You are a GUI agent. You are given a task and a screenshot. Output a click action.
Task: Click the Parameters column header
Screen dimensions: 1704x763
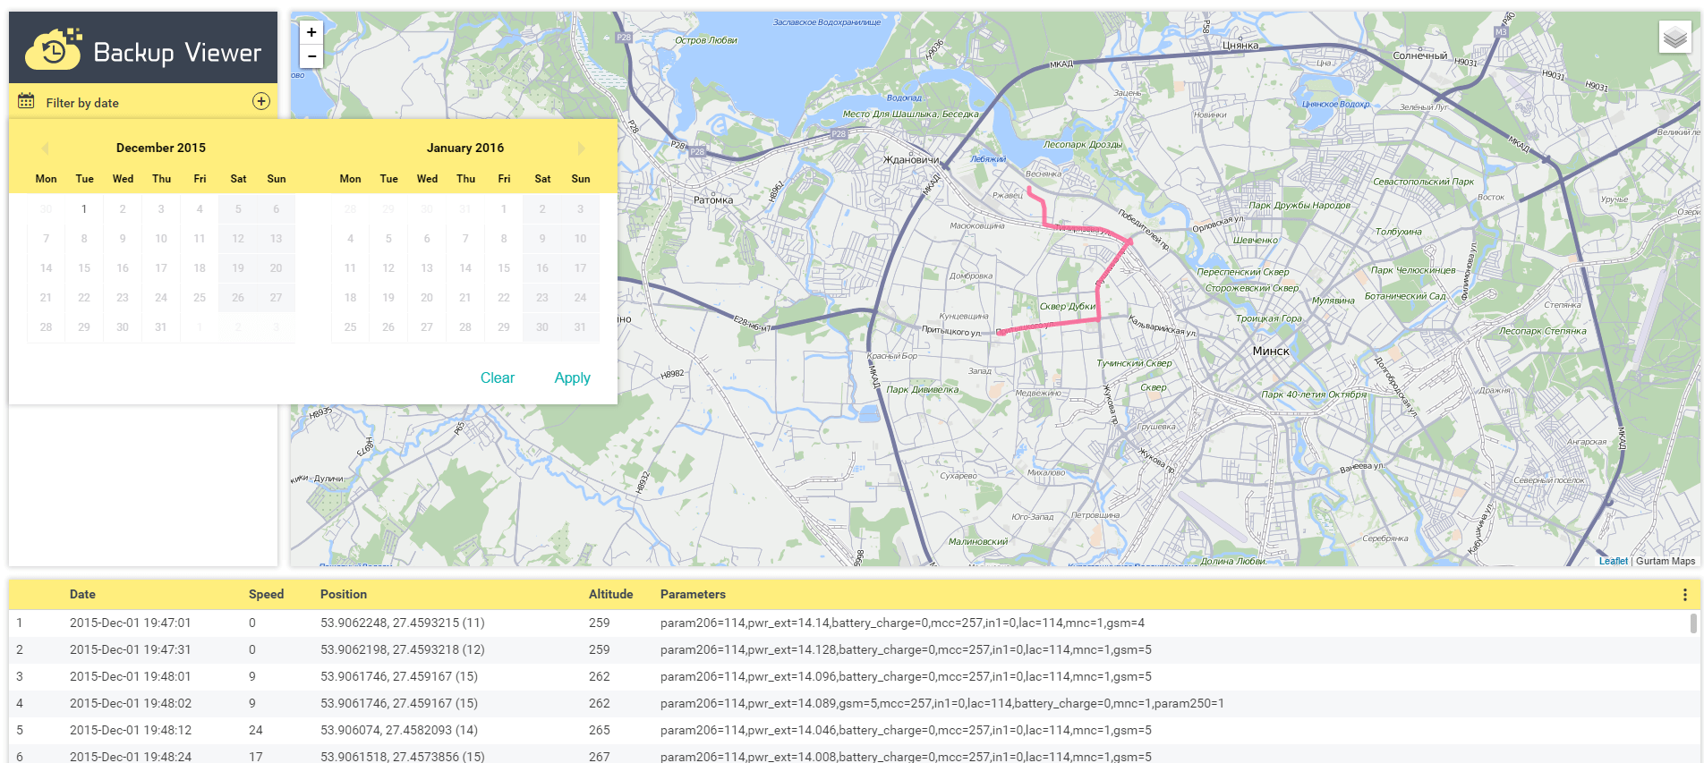[693, 594]
